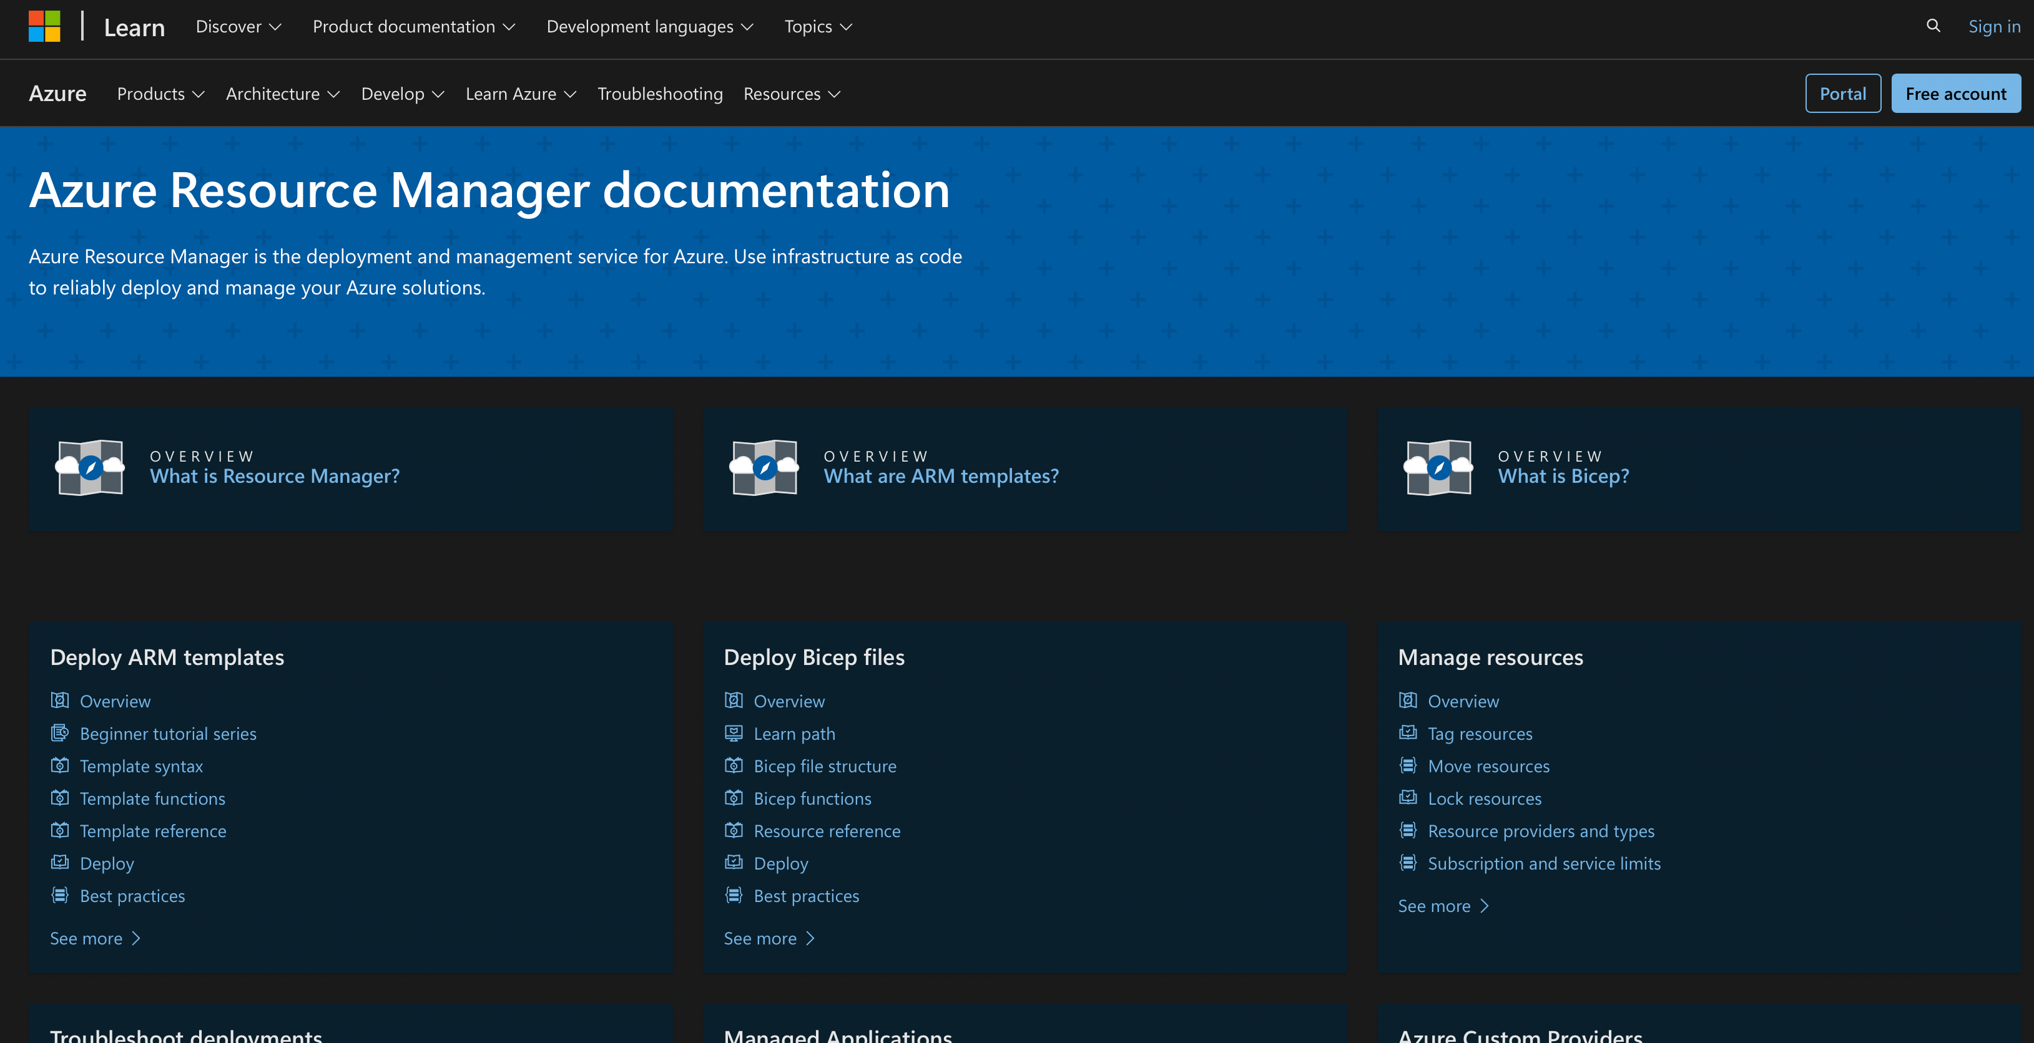Image resolution: width=2034 pixels, height=1043 pixels.
Task: Click the Azure brand link
Action: 57,93
